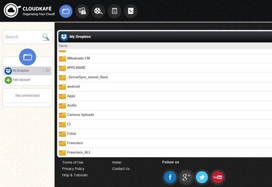This screenshot has height=187, width=272.
Task: Open the Terms of Use link
Action: (73, 162)
